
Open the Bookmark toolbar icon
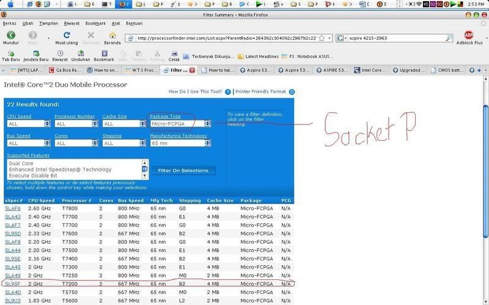pyautogui.click(x=105, y=54)
